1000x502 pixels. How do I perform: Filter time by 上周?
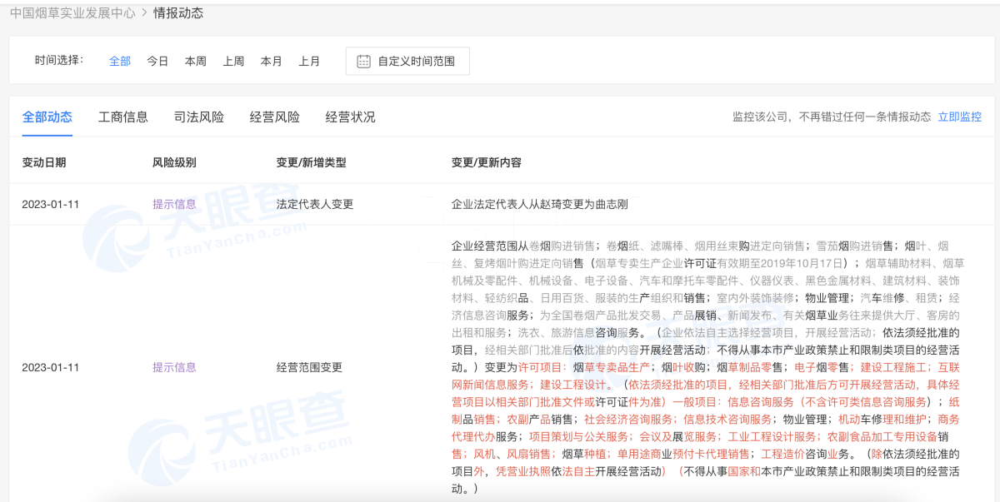(233, 61)
